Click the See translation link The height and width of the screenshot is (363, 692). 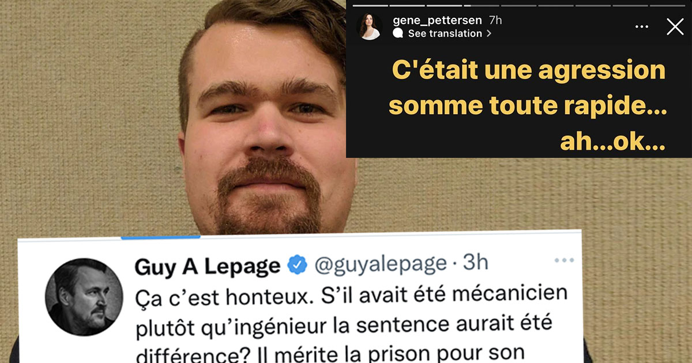coord(445,33)
